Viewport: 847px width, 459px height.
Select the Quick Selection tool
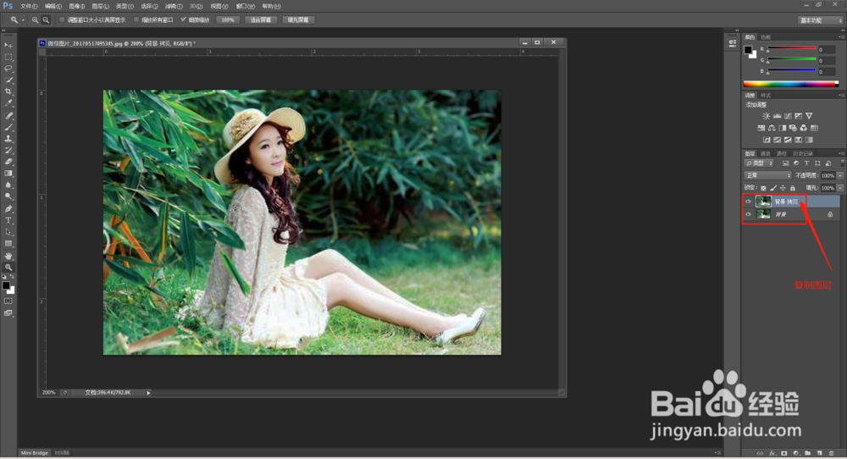tap(8, 80)
